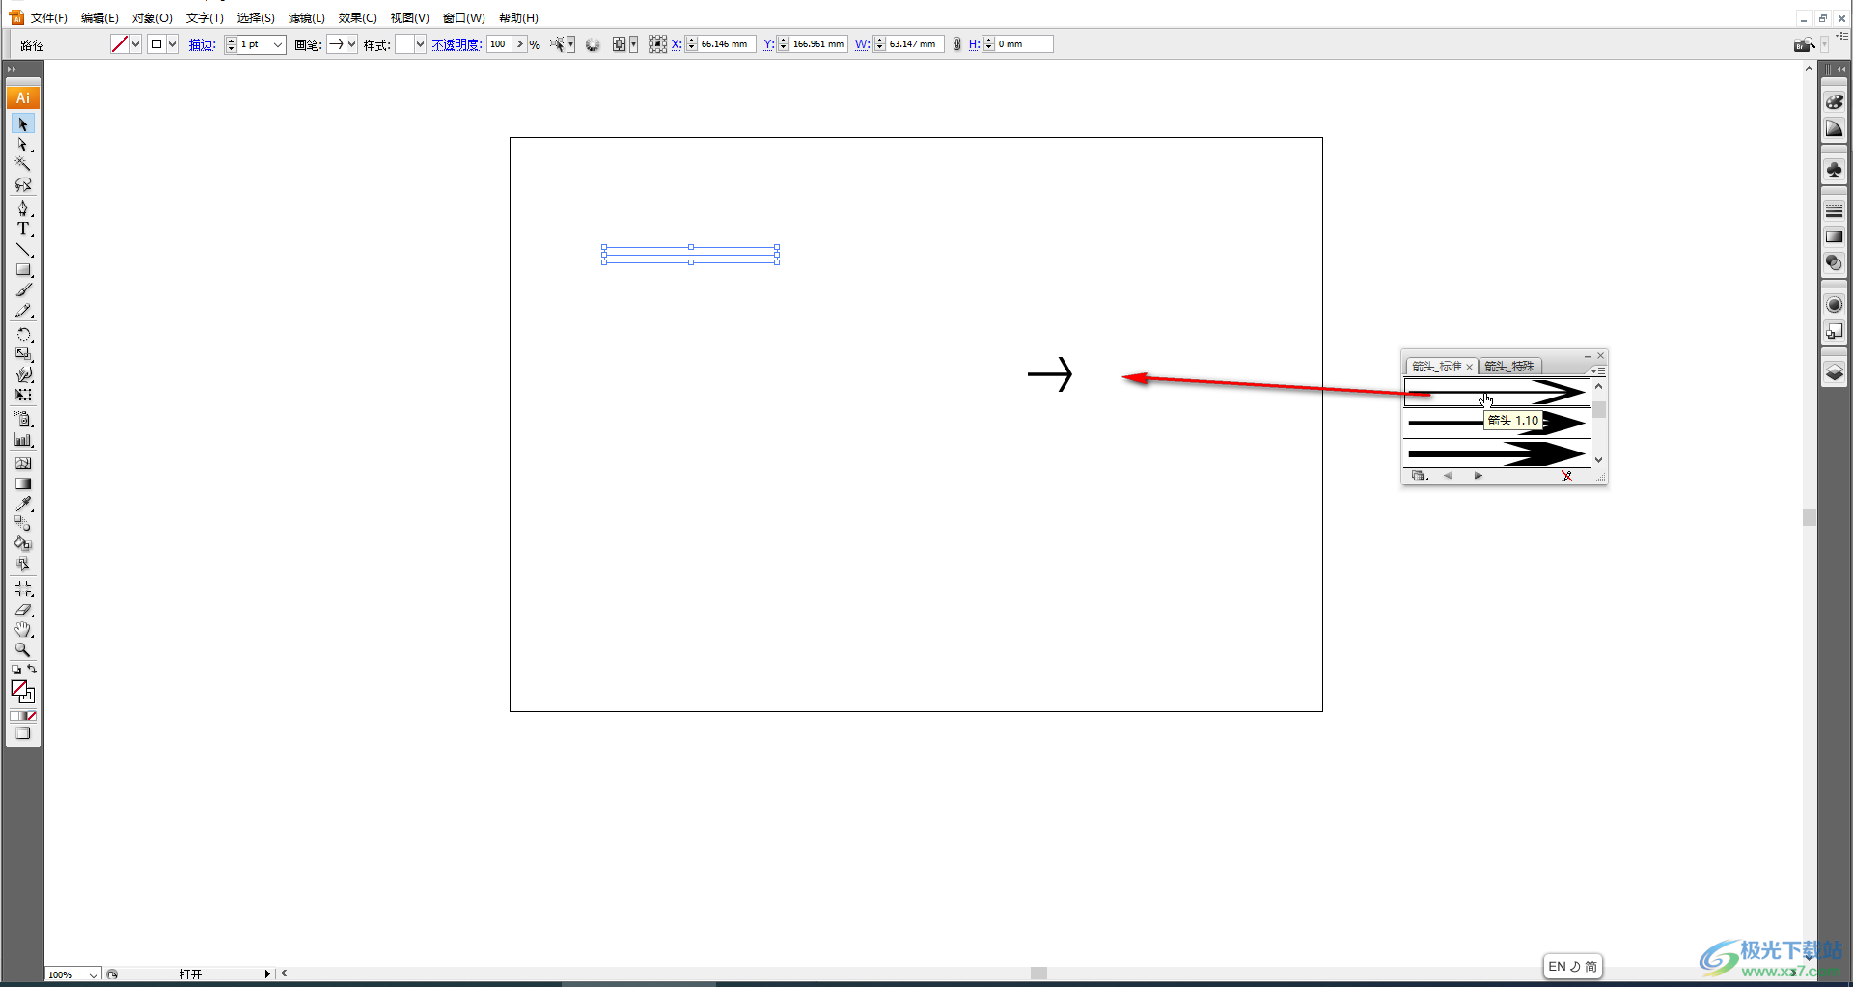The image size is (1853, 987).
Task: Click the opacity value field
Action: [x=500, y=44]
